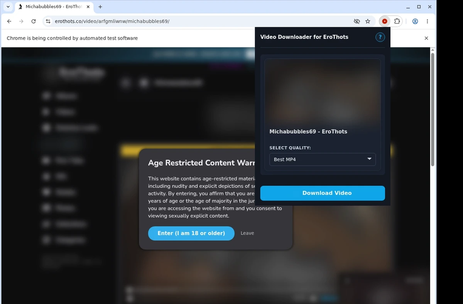Open the tab search chevron

pos(8,7)
